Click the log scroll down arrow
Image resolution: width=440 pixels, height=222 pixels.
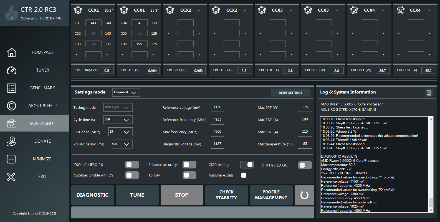(431, 210)
